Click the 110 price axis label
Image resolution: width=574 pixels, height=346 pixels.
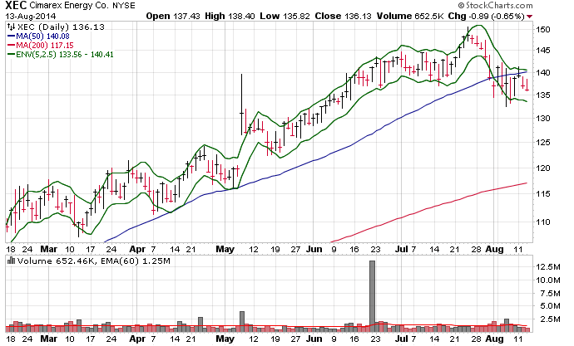[543, 222]
